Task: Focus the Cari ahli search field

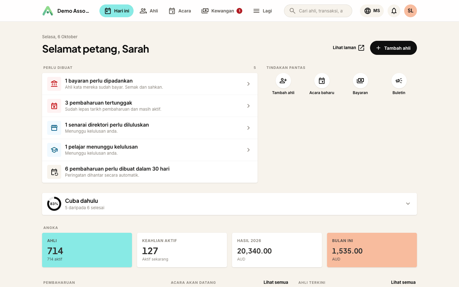Action: click(318, 11)
